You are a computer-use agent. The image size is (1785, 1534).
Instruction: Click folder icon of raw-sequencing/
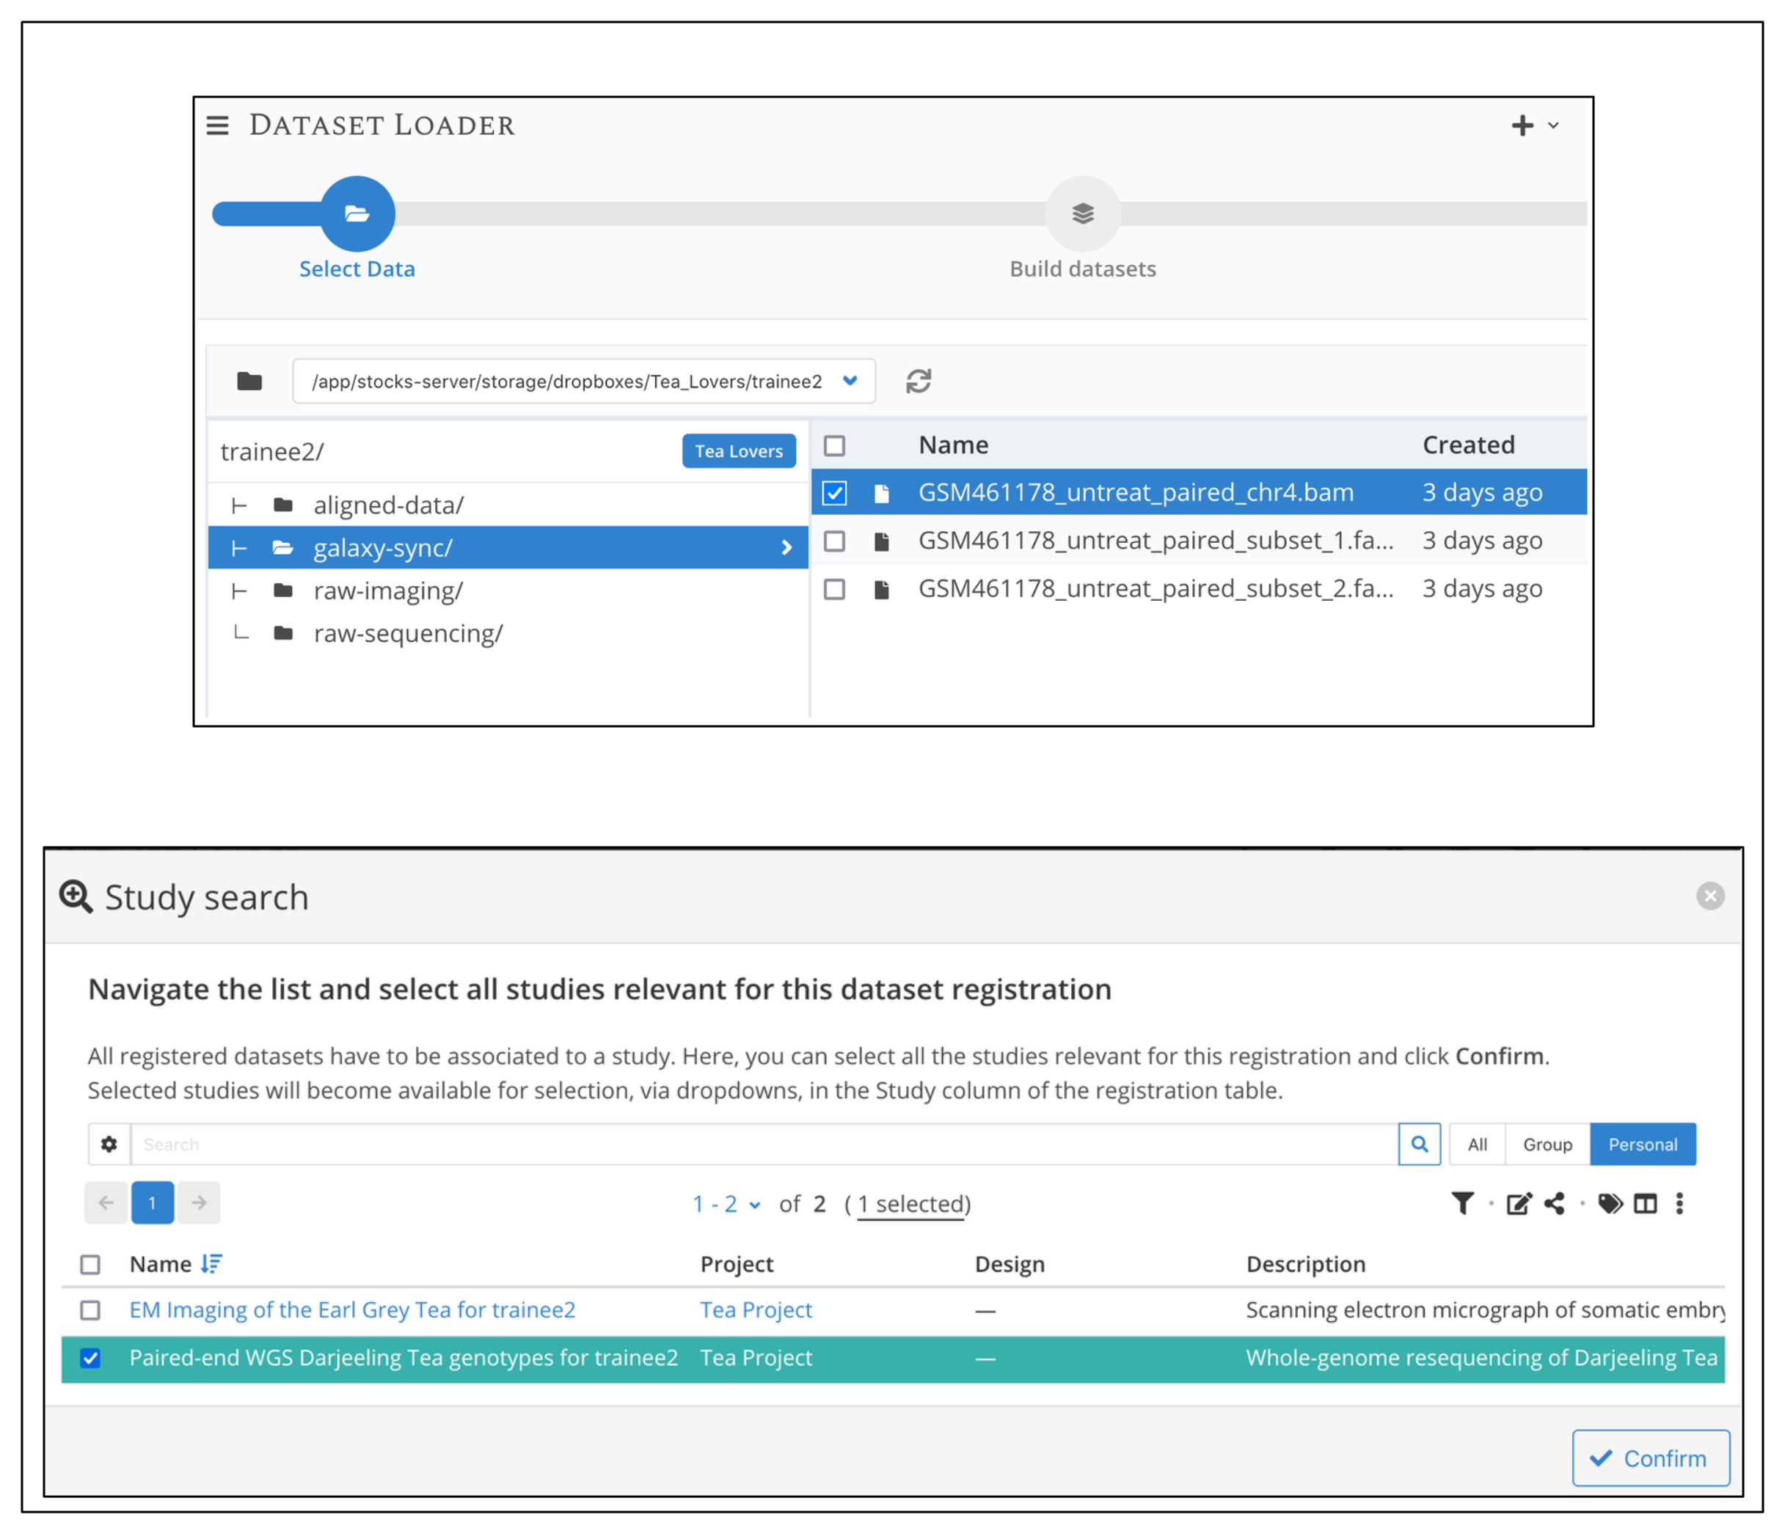click(x=283, y=633)
